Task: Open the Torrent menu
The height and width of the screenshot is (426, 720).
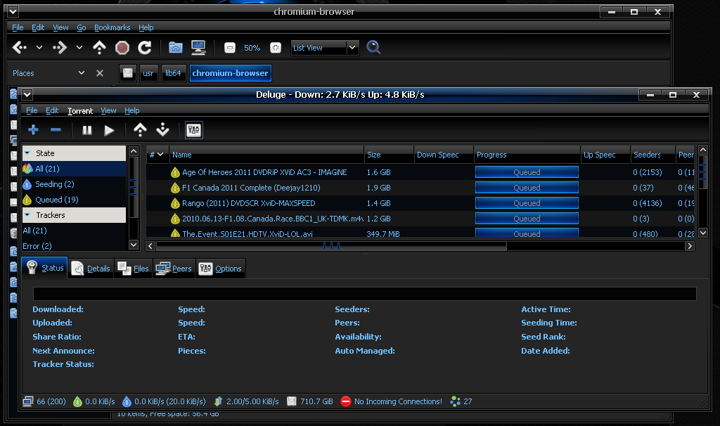Action: (x=80, y=110)
